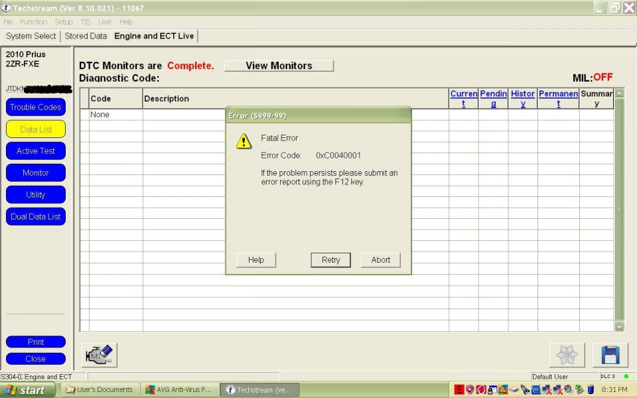Open the Function menu
The width and height of the screenshot is (637, 398).
point(34,22)
